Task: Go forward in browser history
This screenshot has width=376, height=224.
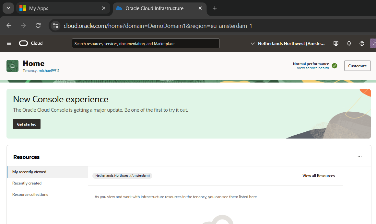Action: pyautogui.click(x=23, y=25)
